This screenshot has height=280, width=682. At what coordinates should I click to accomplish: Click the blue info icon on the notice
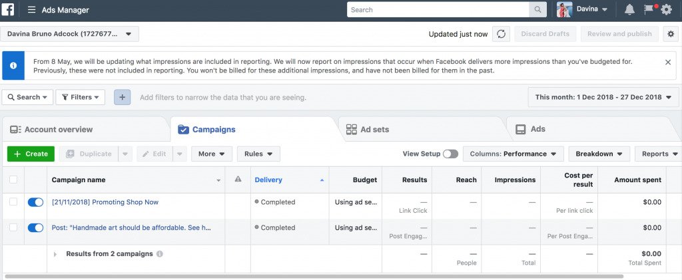click(13, 66)
